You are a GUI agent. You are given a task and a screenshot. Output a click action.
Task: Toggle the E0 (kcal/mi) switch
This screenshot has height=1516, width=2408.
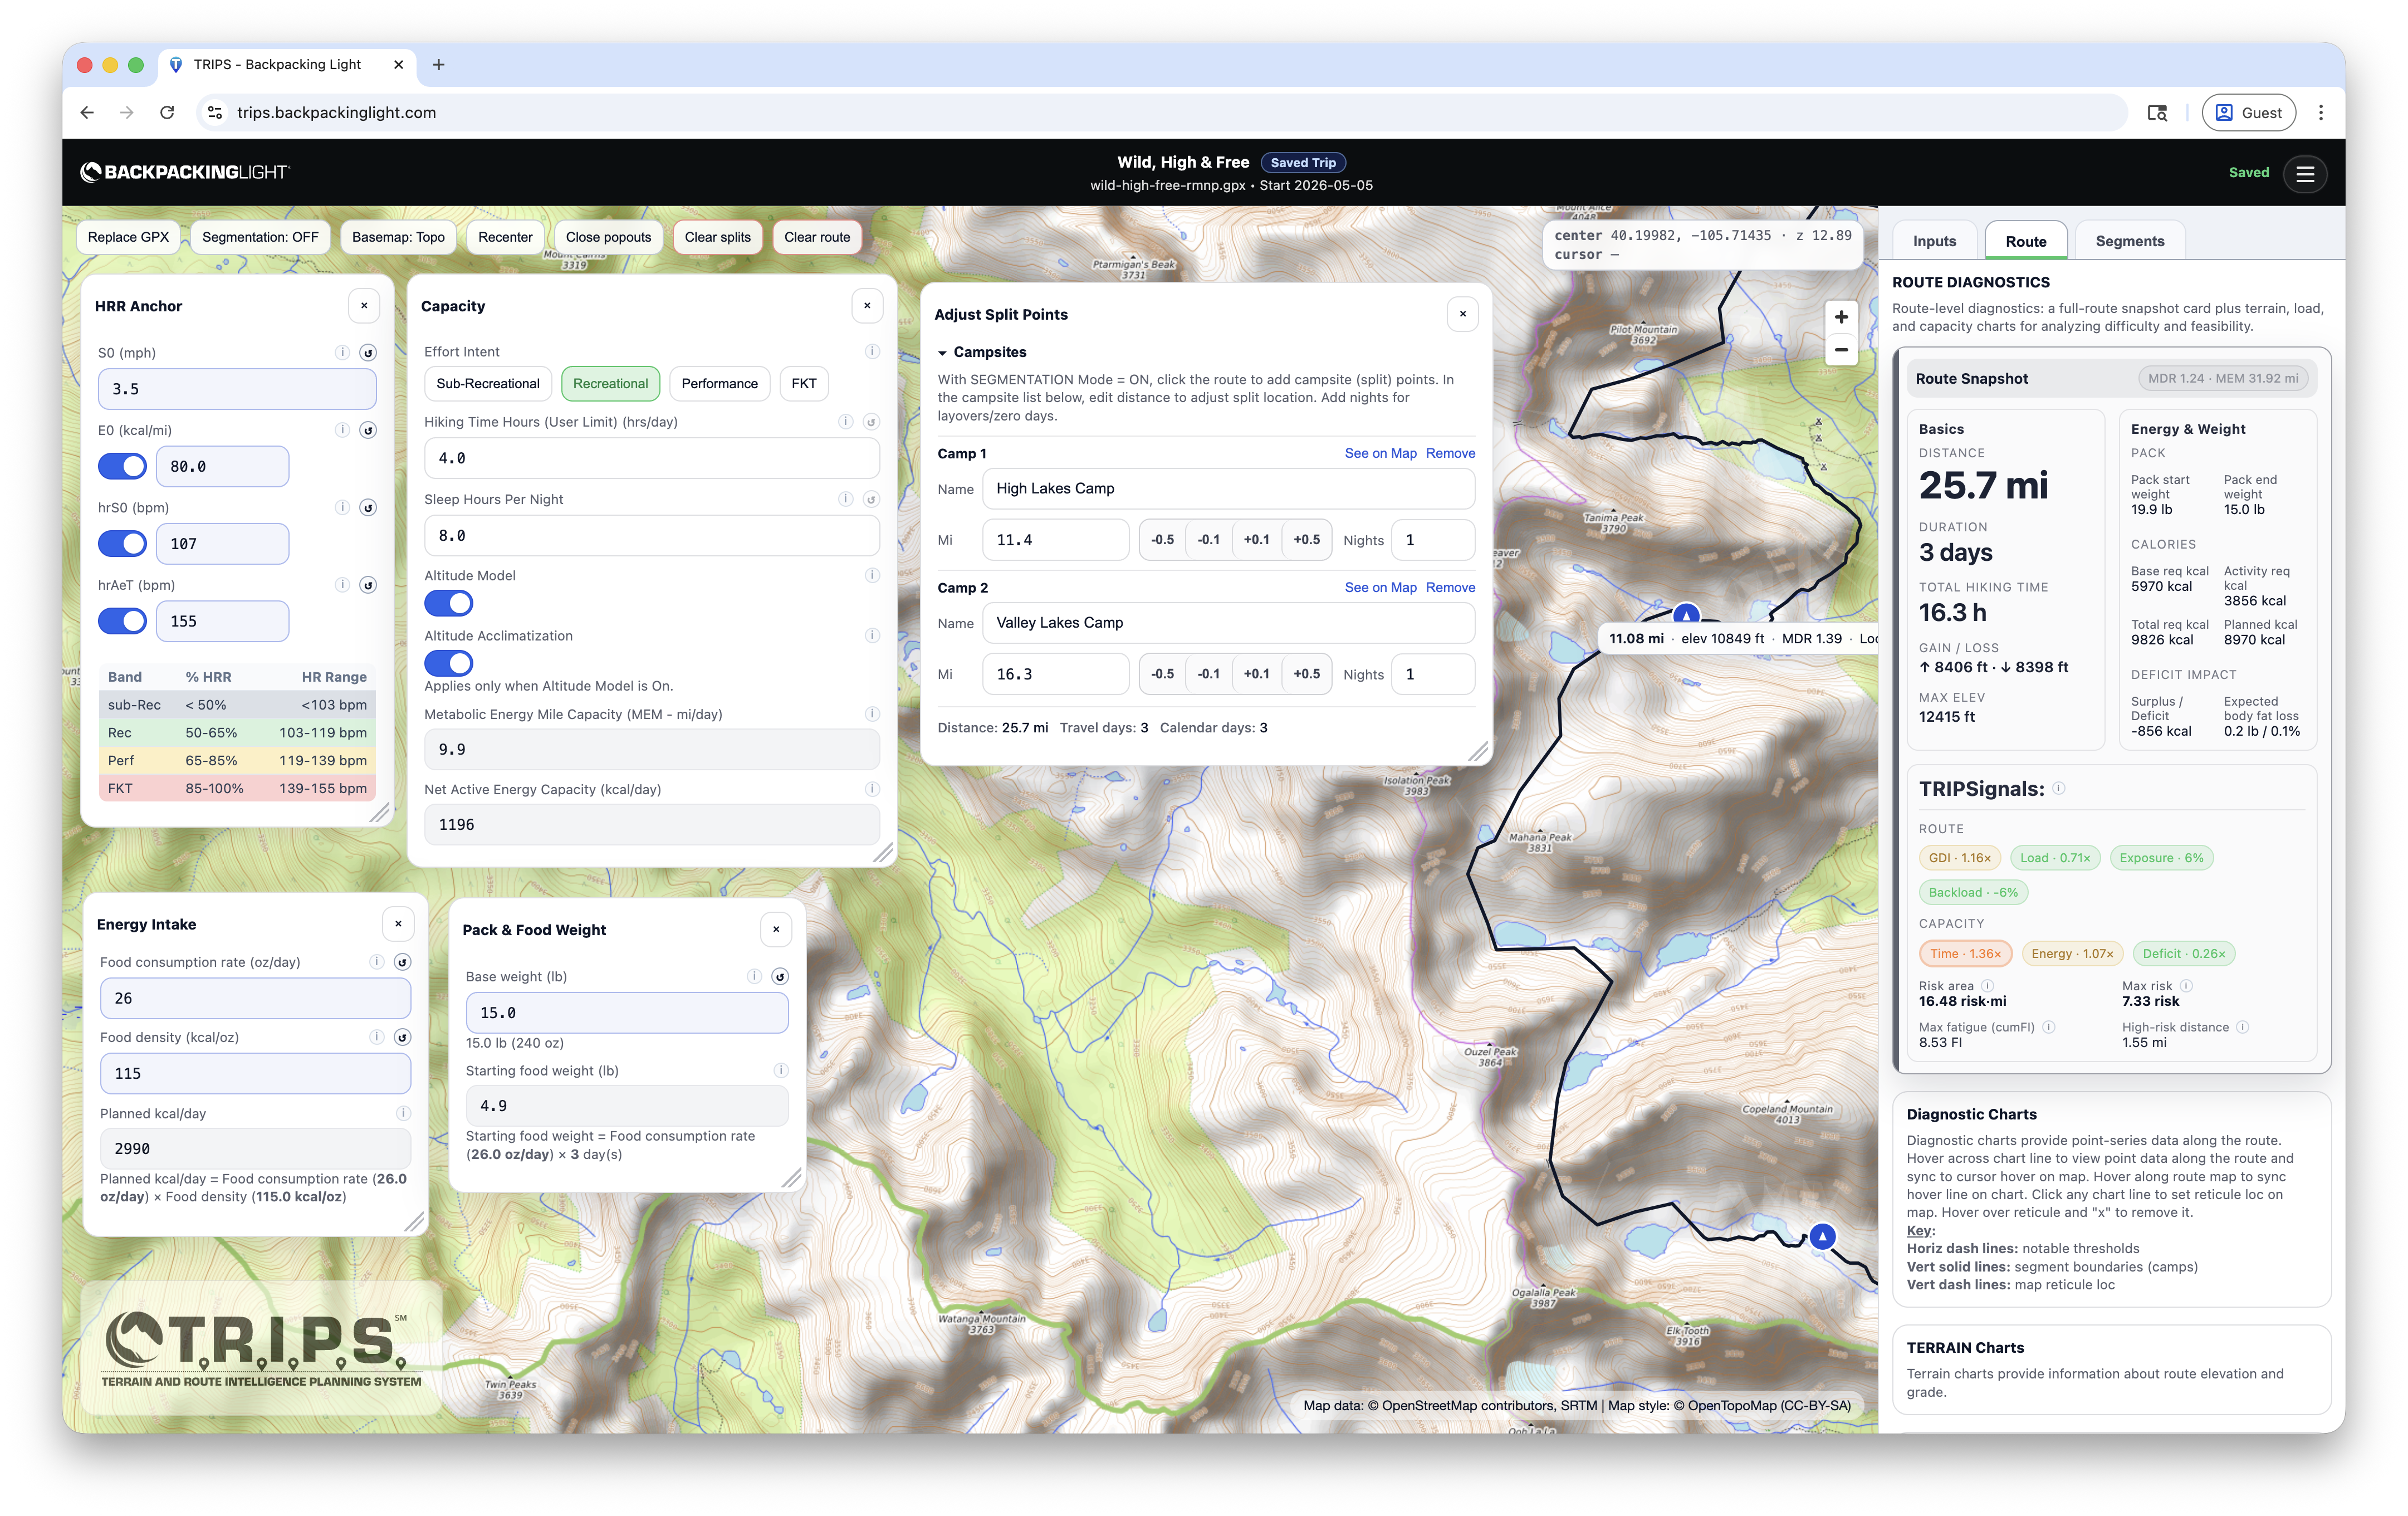tap(122, 466)
